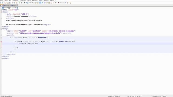
Task: Undo the last edit via toolbar
Action: click(19, 3)
